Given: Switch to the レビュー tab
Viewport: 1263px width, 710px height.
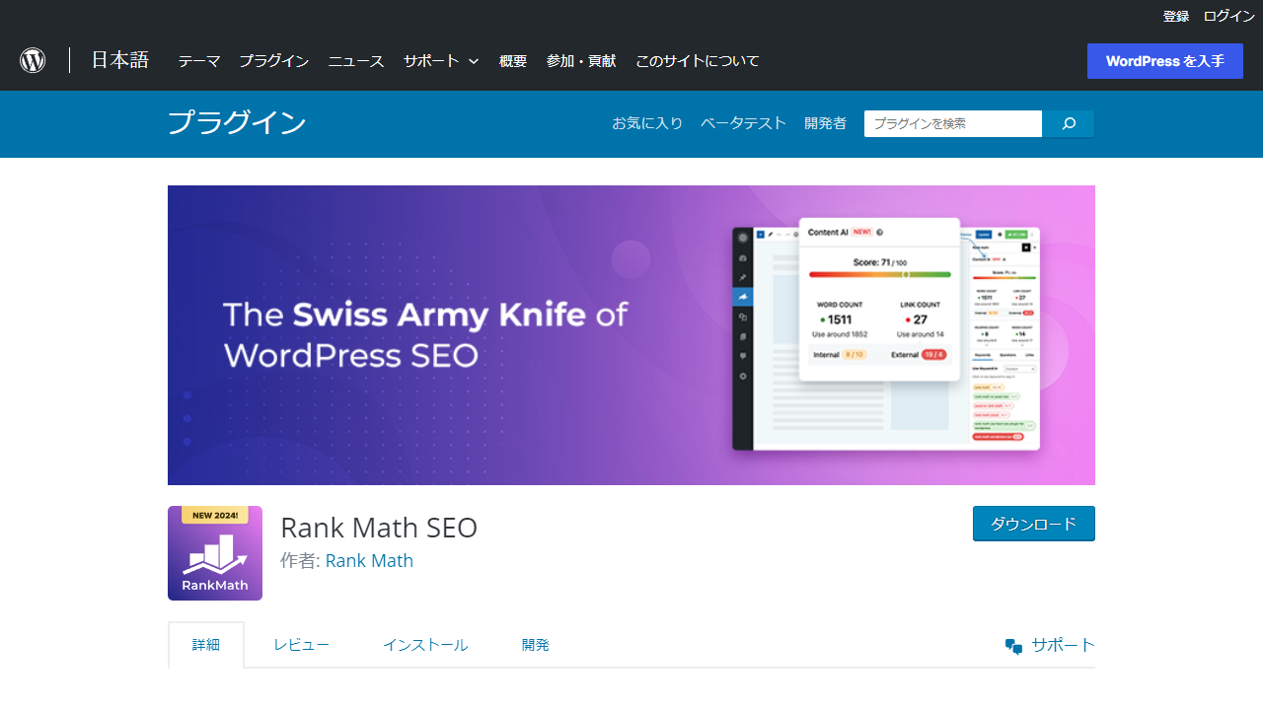Looking at the screenshot, I should click(x=301, y=645).
